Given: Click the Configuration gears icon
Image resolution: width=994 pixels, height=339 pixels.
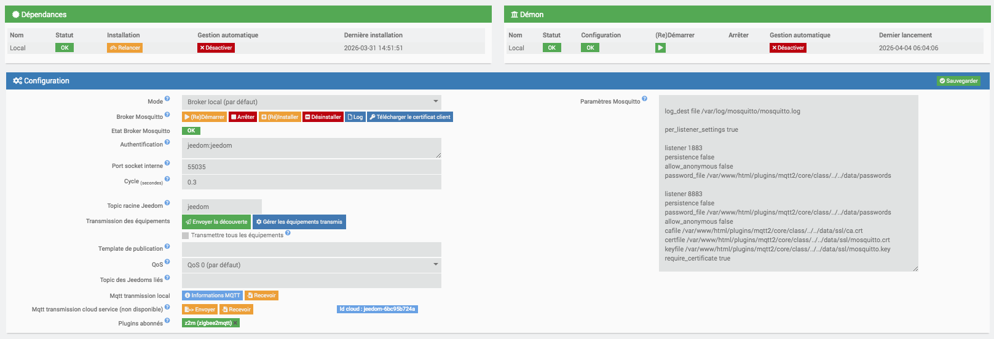Looking at the screenshot, I should tap(17, 80).
